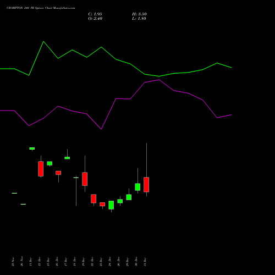
Task: Click the 26 Dec date label
Action: (x=118, y=262)
